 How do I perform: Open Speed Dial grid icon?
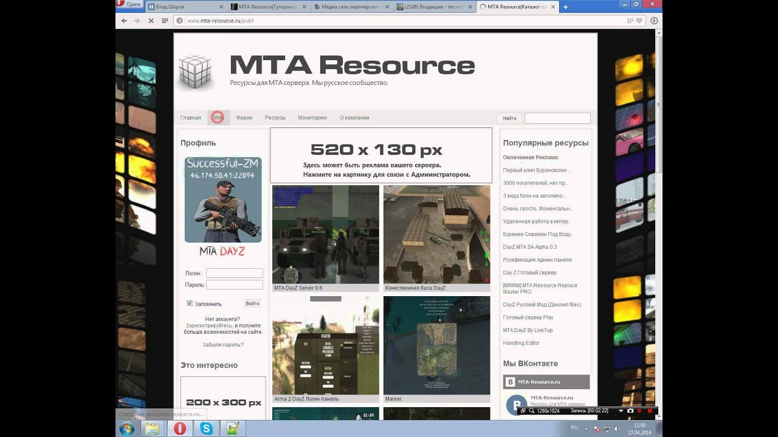165,21
